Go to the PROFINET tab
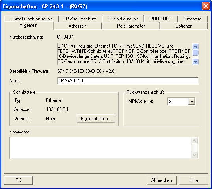The image size is (212, 189). click(x=161, y=19)
